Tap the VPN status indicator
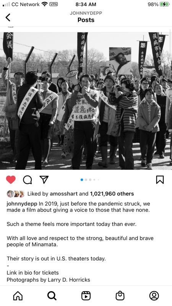The width and height of the screenshot is (172, 306). coord(54,4)
